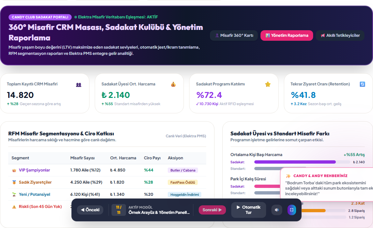This screenshot has height=228, width=373.
Task: Click the Segment column header
Action: 20,158
